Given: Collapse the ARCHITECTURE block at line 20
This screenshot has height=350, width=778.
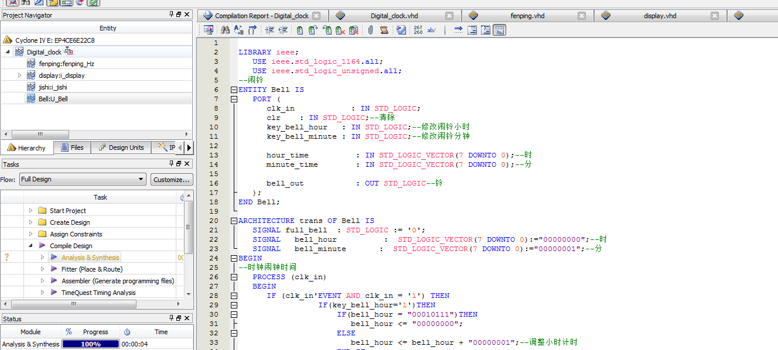Looking at the screenshot, I should tap(234, 221).
